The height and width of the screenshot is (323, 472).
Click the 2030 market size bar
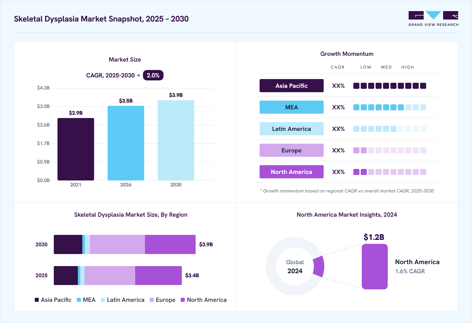point(176,140)
